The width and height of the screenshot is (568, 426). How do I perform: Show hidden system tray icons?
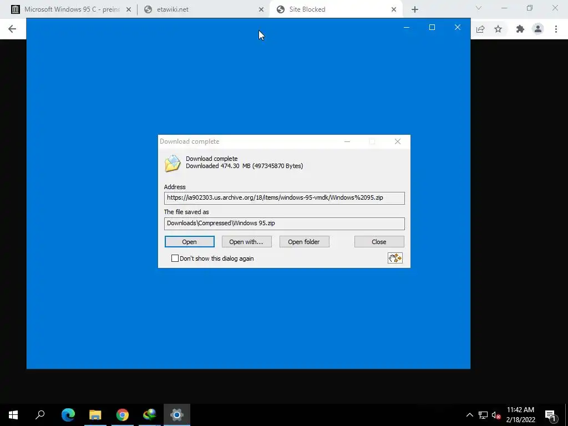point(469,415)
